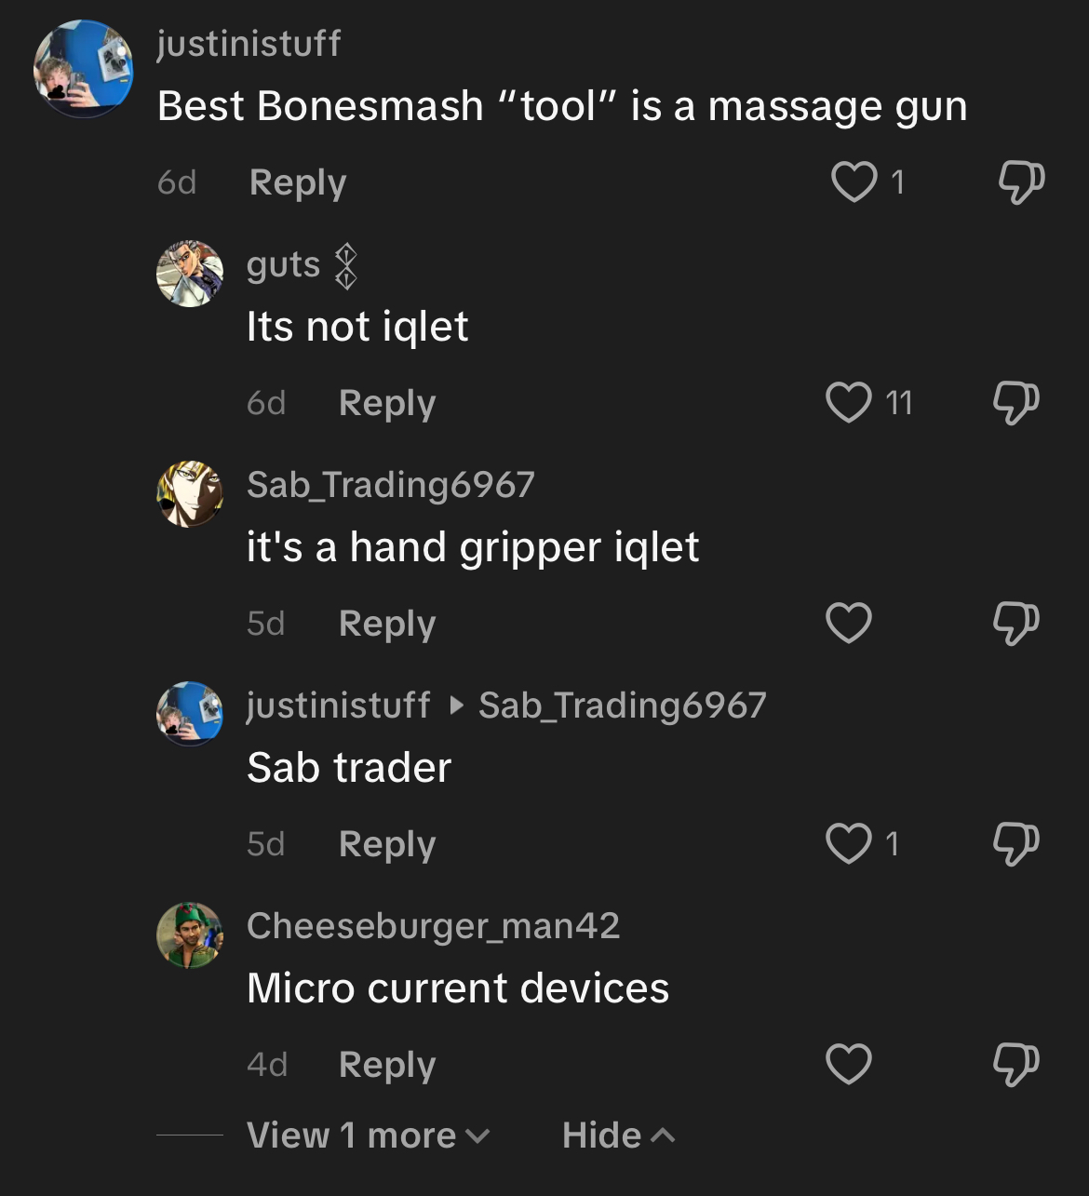Like the "Sab trader" reply
The height and width of the screenshot is (1196, 1089).
click(x=849, y=843)
